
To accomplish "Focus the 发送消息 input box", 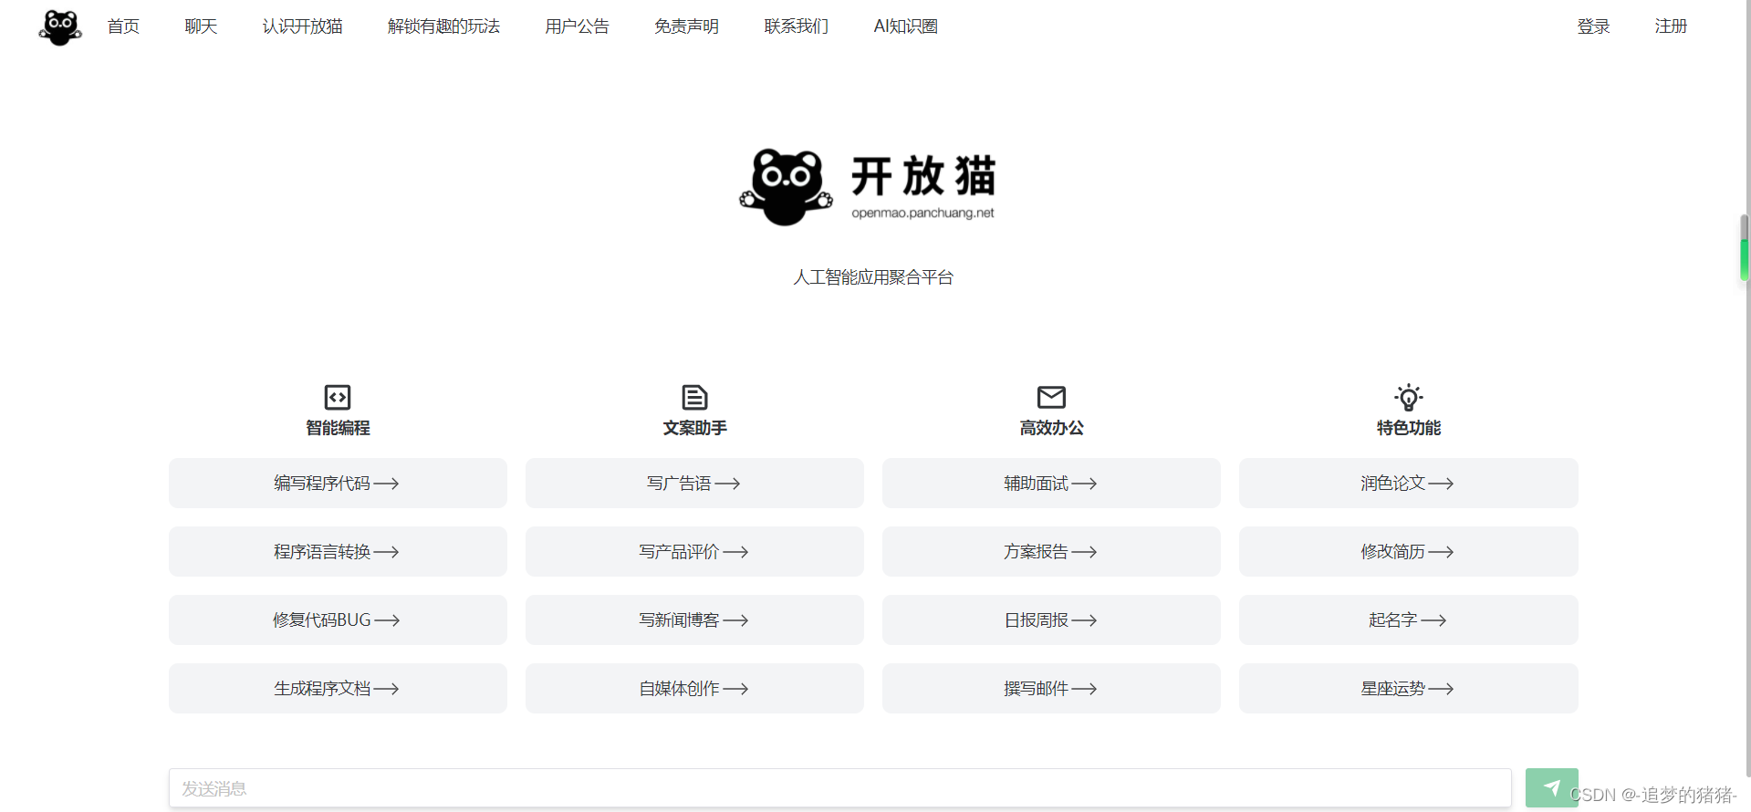I will (x=839, y=788).
